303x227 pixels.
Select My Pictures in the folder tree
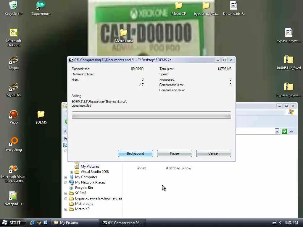tap(90, 166)
